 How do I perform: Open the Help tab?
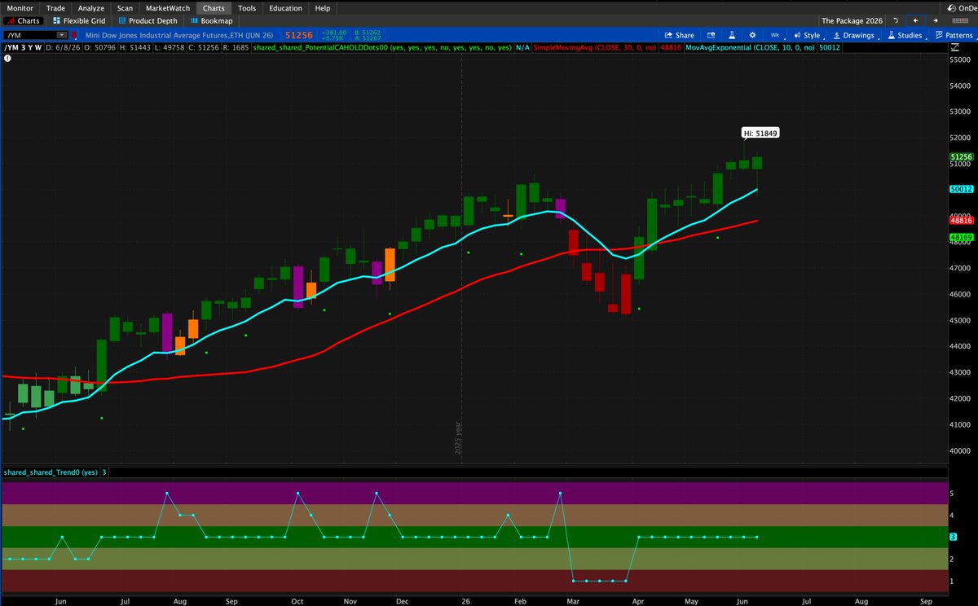click(323, 8)
